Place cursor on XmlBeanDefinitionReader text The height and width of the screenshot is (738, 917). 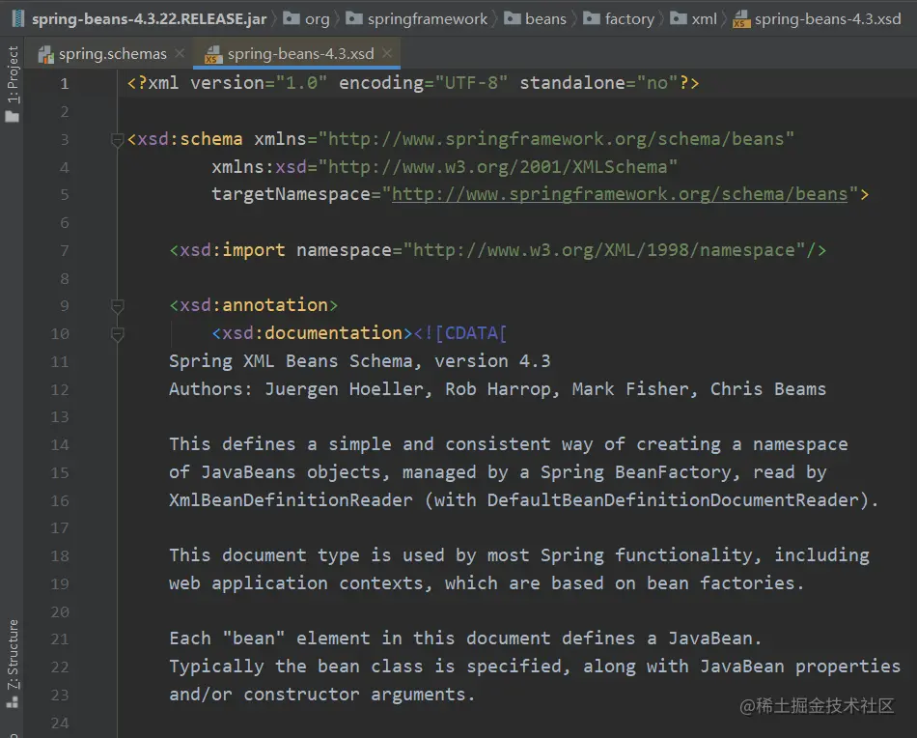(291, 500)
